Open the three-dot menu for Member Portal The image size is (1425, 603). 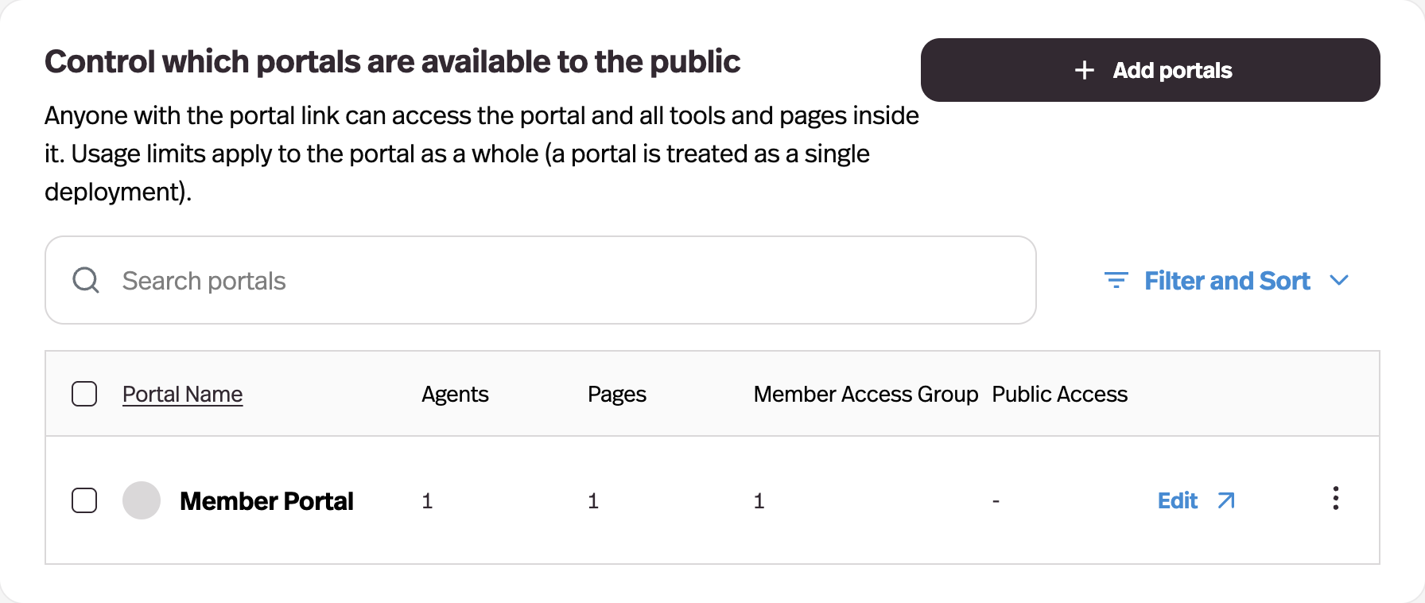(1336, 500)
